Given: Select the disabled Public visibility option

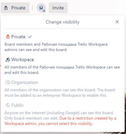Looking at the screenshot, I should [15, 105].
